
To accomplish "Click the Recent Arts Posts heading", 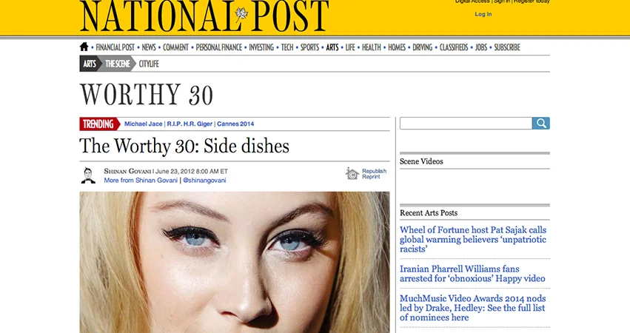I will (x=429, y=213).
